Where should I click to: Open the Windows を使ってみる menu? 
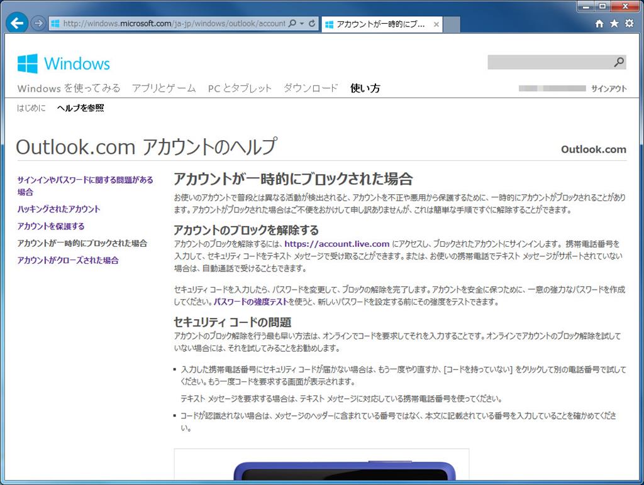[x=69, y=88]
